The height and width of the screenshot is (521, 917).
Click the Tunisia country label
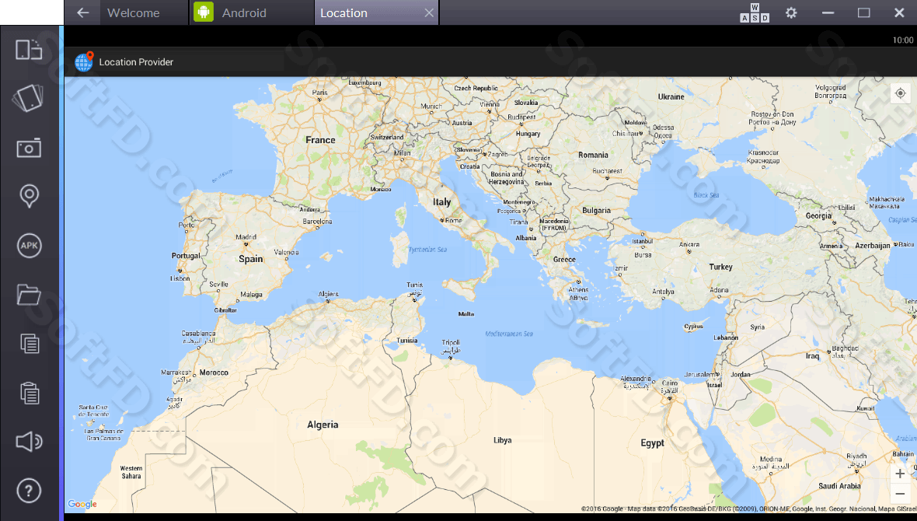pyautogui.click(x=407, y=340)
